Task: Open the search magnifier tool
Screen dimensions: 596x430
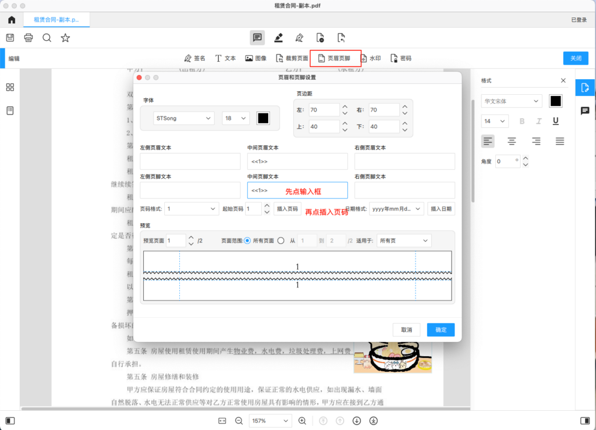Action: point(47,38)
